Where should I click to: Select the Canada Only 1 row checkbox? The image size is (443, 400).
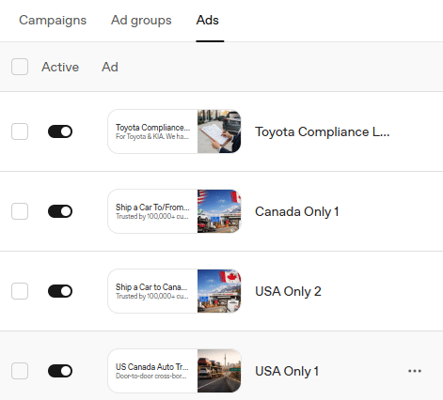point(20,211)
